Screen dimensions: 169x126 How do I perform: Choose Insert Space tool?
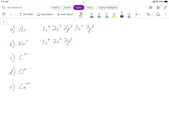(65, 14)
